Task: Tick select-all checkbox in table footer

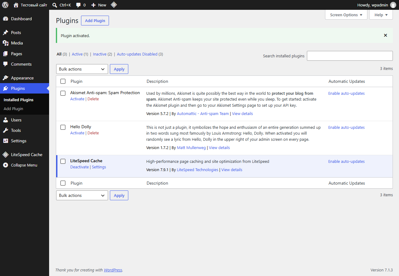Action: [63, 183]
